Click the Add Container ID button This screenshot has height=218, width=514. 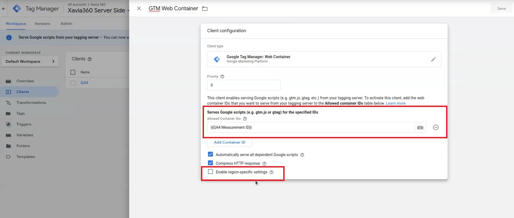tap(229, 142)
